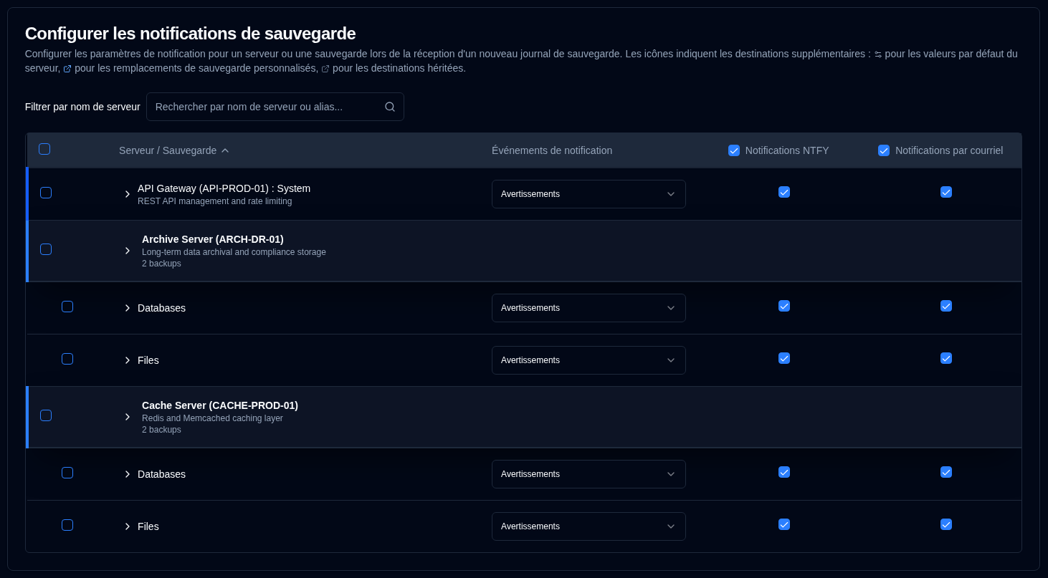Expand Databases backup under Archive Server

click(128, 308)
